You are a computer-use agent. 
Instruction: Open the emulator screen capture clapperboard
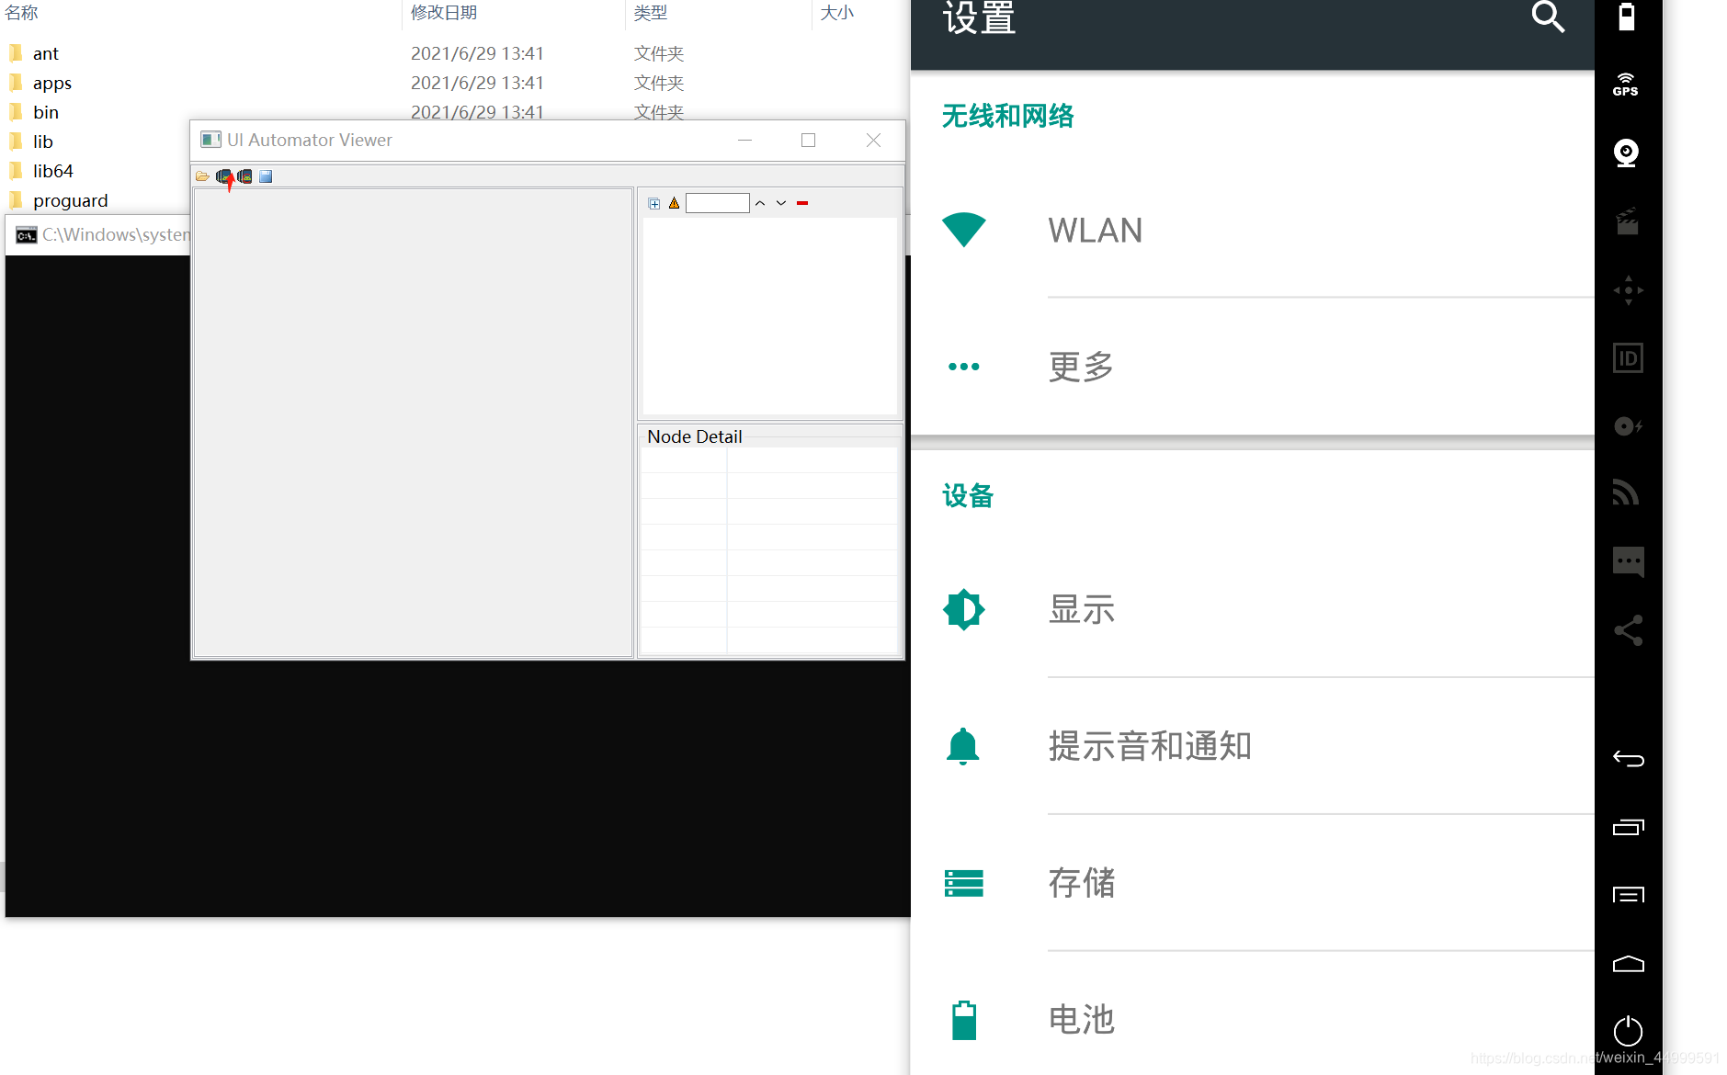click(1628, 221)
